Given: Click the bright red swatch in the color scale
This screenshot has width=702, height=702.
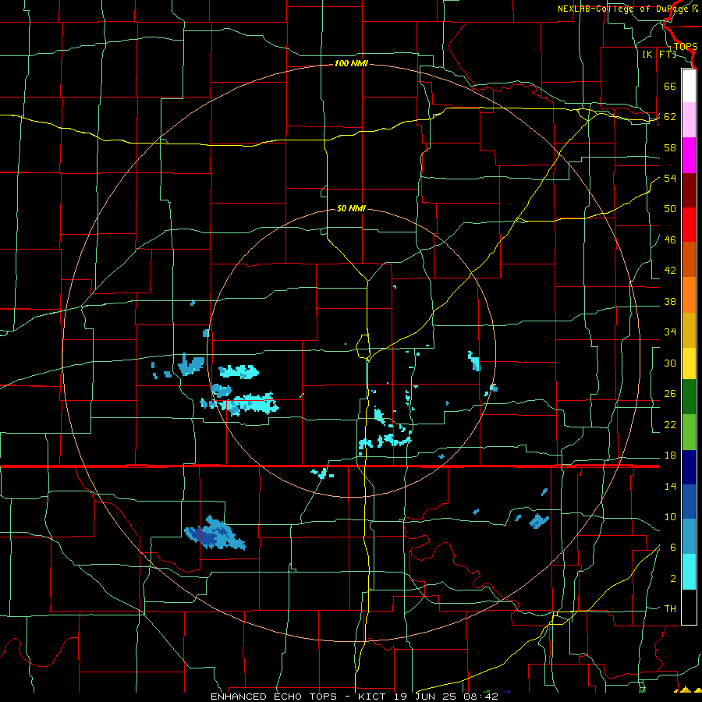Looking at the screenshot, I should [x=689, y=225].
